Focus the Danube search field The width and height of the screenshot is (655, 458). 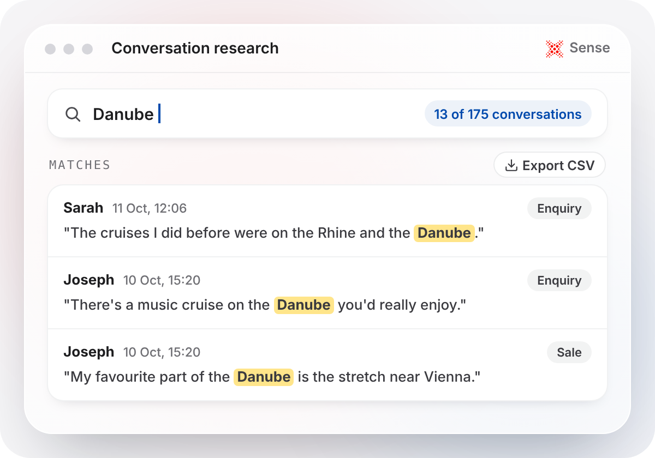point(327,114)
